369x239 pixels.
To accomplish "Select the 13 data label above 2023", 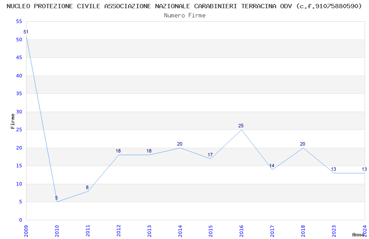I will coord(333,169).
